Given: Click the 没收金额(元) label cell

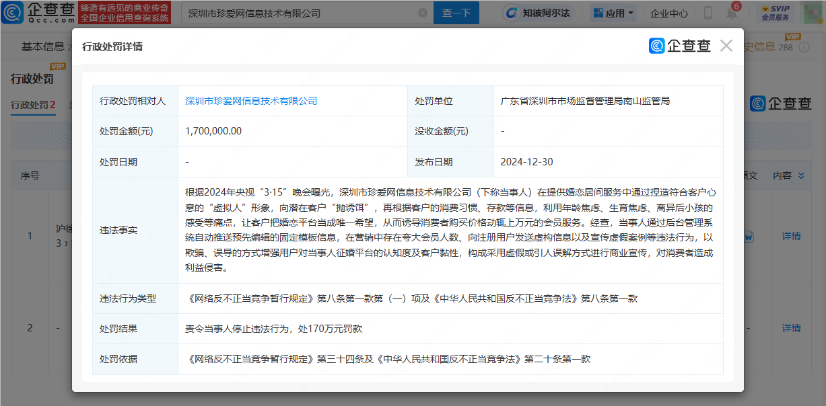Looking at the screenshot, I should (450, 131).
